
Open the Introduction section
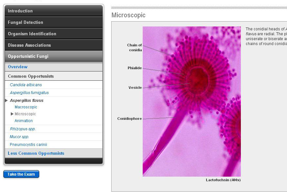coord(20,11)
